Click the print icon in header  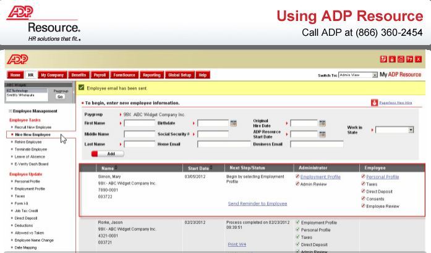pos(392,59)
